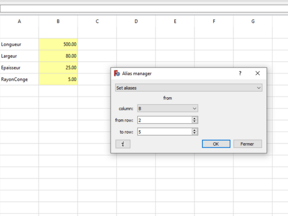288x216 pixels.
Task: Close the Alias manager dialog
Action: [257, 73]
